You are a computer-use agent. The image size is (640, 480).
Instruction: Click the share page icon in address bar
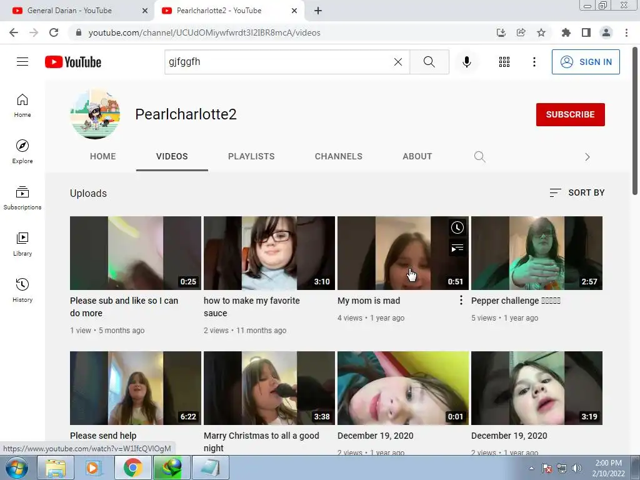(521, 32)
